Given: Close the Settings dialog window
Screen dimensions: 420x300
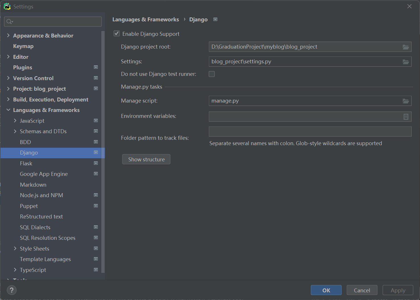Looking at the screenshot, I should [409, 6].
